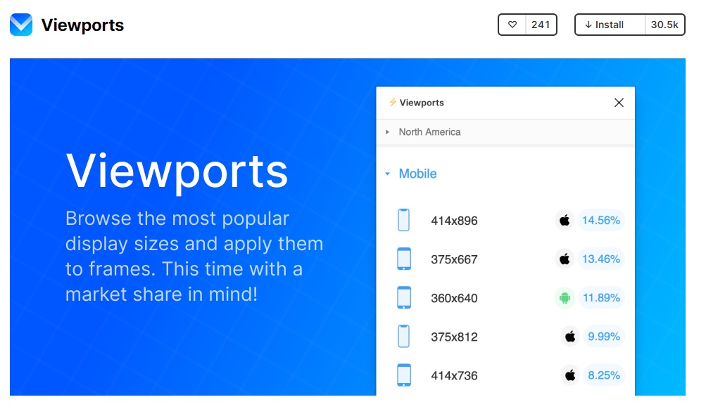
Task: Click the phone icon for 360x640
Action: 404,297
